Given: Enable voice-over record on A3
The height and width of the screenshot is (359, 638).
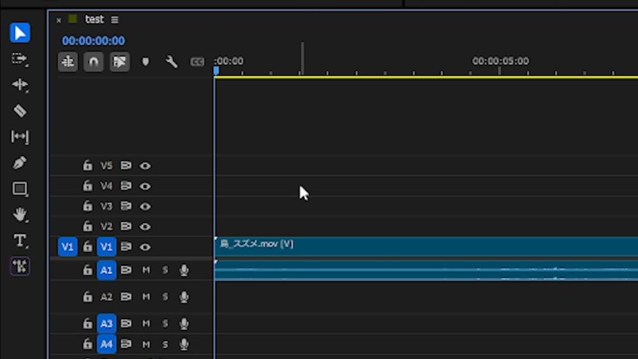Looking at the screenshot, I should [x=184, y=324].
